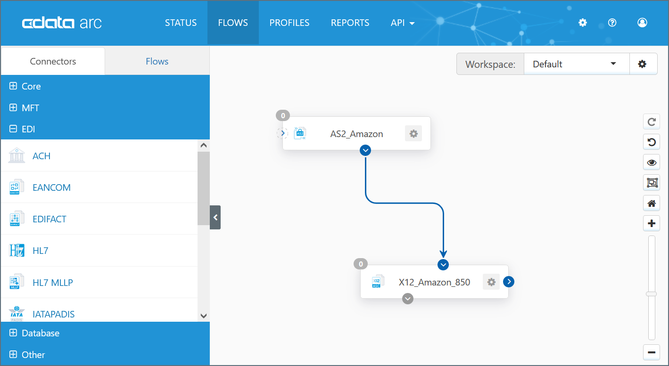Go to the STATUS page
669x366 pixels.
181,23
